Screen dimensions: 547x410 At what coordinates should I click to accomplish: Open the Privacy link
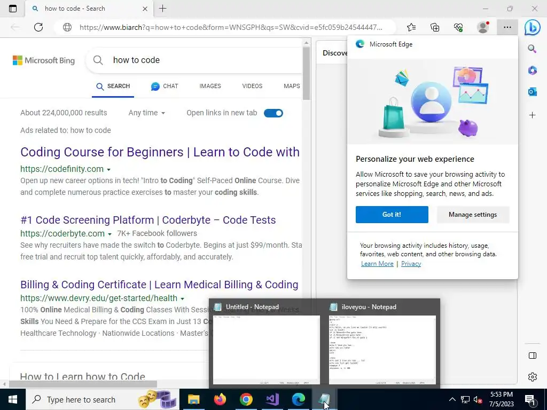tap(411, 264)
